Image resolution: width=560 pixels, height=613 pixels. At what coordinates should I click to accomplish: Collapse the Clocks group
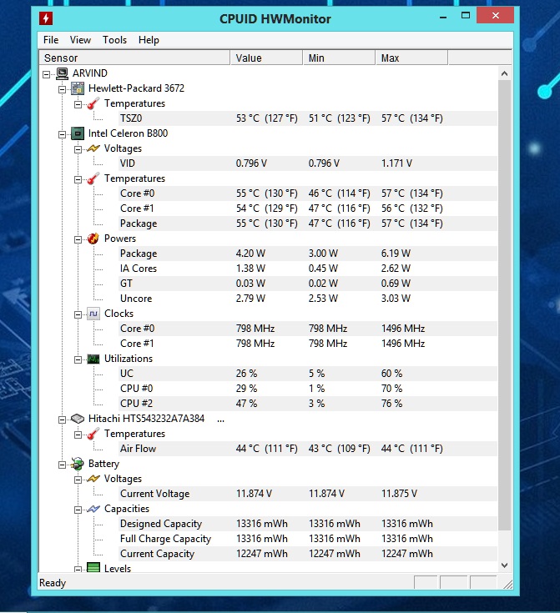click(x=78, y=314)
